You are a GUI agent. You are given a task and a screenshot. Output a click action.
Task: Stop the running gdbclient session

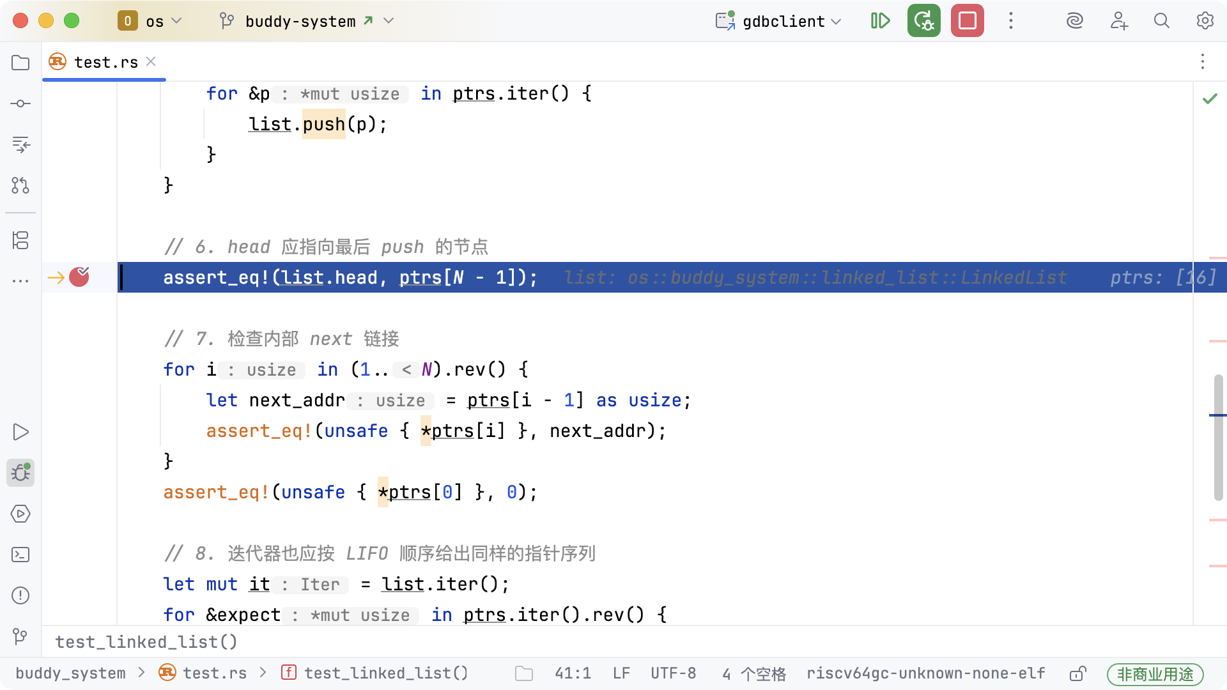point(967,21)
